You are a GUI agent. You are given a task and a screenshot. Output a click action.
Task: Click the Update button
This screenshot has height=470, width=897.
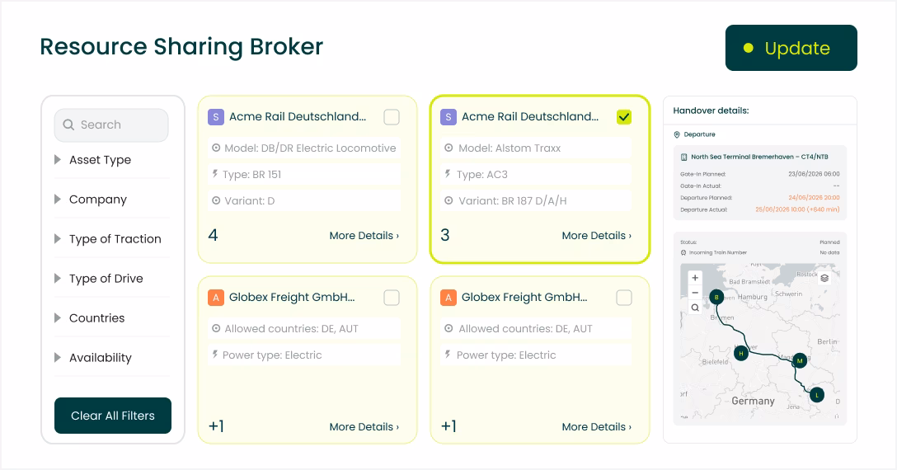(x=791, y=48)
